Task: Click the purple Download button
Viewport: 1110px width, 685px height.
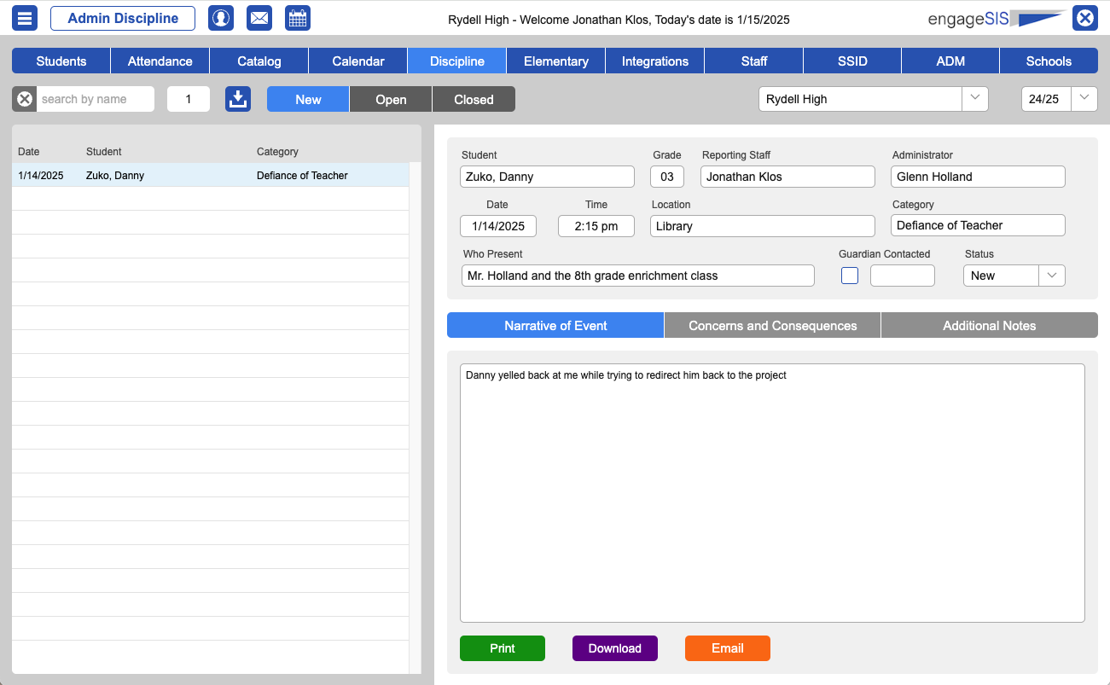Action: click(x=615, y=648)
